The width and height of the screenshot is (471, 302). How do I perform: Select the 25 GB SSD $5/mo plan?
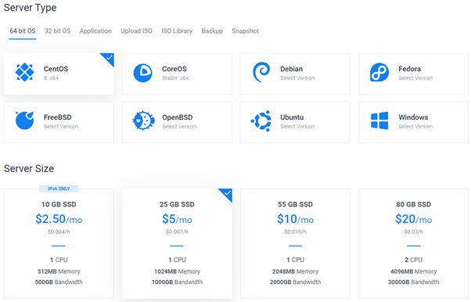pyautogui.click(x=177, y=243)
